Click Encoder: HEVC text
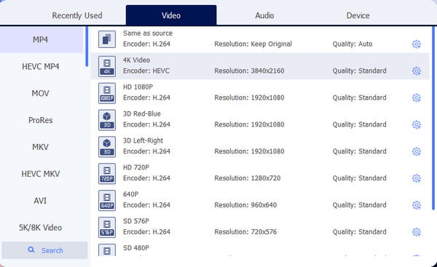Image resolution: width=437 pixels, height=267 pixels. 146,71
